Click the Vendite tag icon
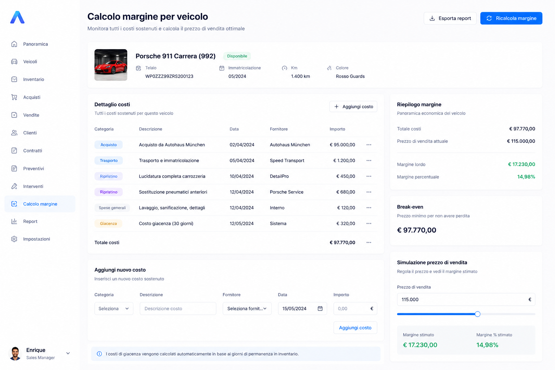 pos(14,115)
